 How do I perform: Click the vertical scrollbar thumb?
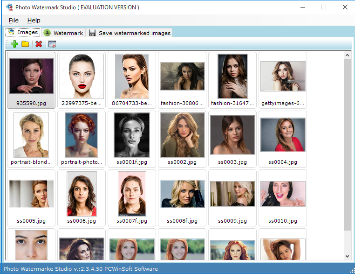point(347,145)
